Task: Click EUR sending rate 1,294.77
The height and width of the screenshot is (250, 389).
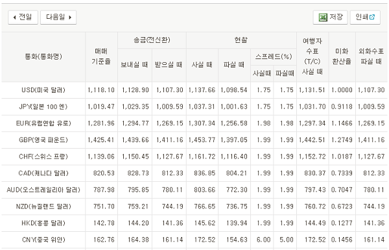Action: pos(136,123)
